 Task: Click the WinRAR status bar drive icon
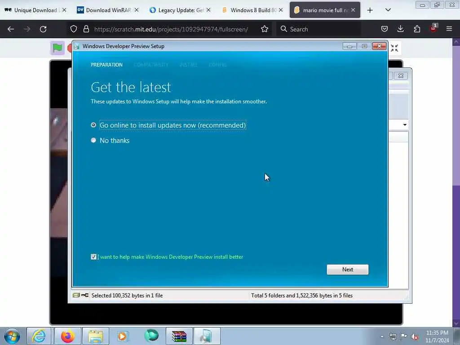click(x=76, y=295)
